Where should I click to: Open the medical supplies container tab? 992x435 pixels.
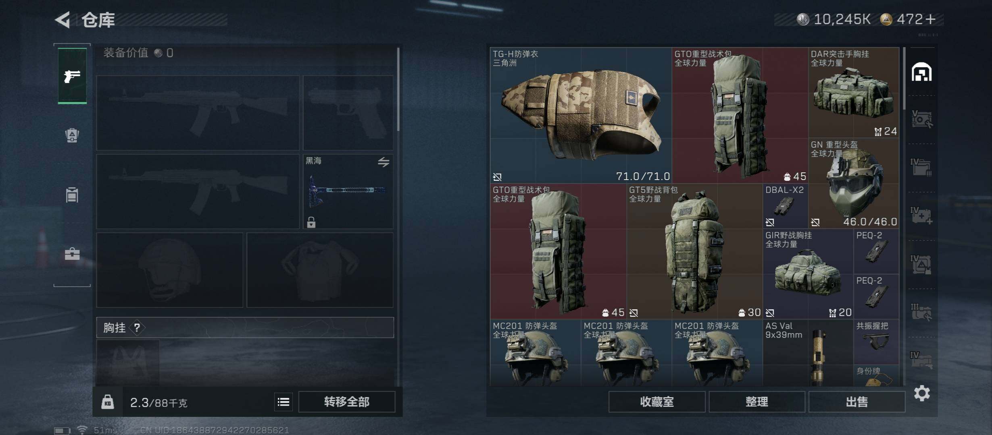(x=922, y=216)
